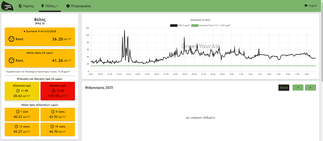Click the globe icon next to Χάρτης
This screenshot has width=323, height=141.
tap(20, 6)
